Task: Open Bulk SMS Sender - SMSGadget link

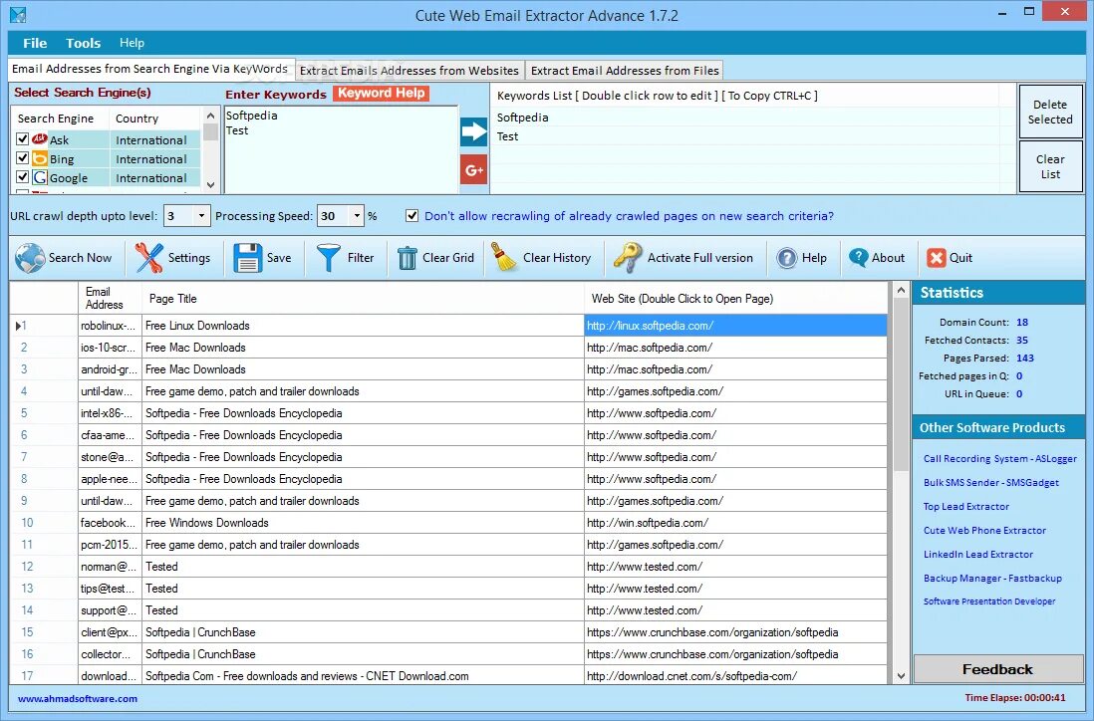Action: (x=990, y=483)
